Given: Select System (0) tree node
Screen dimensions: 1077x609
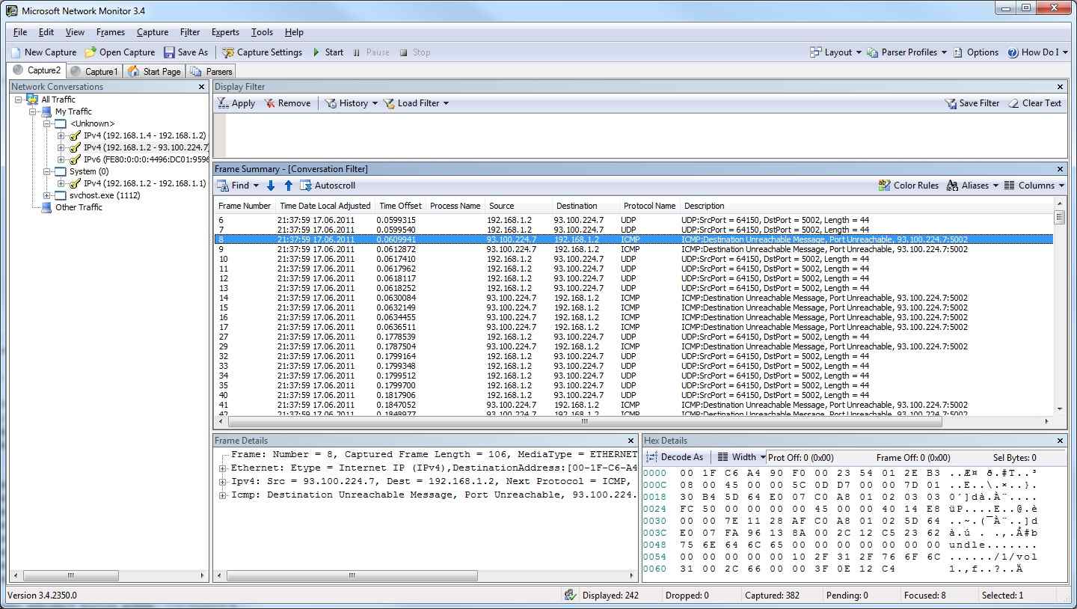Looking at the screenshot, I should [x=88, y=171].
